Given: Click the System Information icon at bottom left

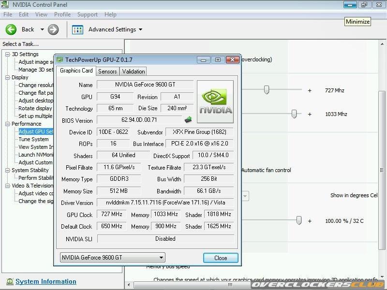Looking at the screenshot, I should 9,281.
